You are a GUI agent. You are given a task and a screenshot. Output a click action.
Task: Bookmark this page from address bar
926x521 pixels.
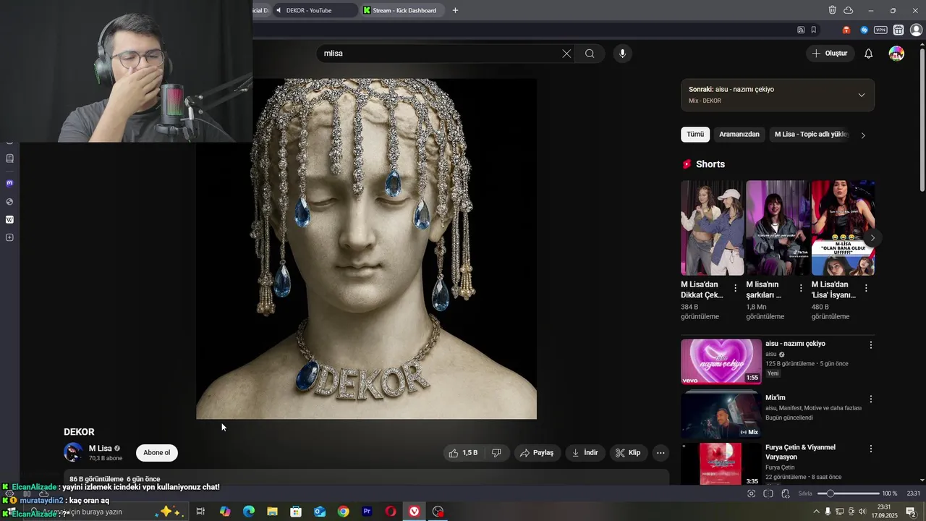814,30
